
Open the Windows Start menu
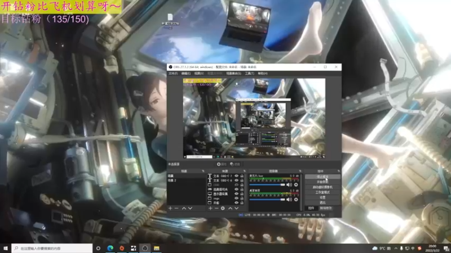[x=6, y=248]
